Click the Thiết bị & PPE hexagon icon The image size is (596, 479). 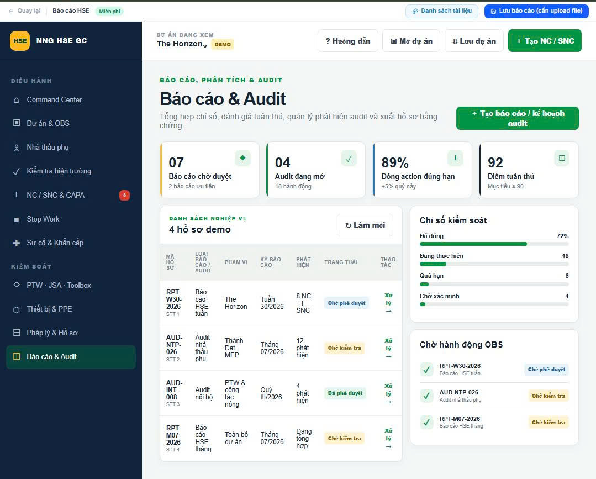17,309
